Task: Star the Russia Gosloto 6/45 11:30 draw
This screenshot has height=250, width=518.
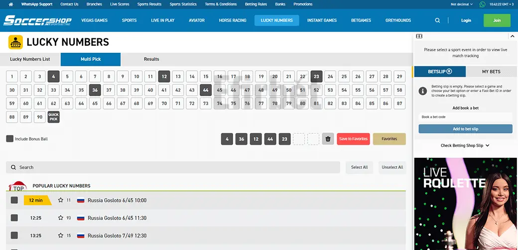Action: 60,218
